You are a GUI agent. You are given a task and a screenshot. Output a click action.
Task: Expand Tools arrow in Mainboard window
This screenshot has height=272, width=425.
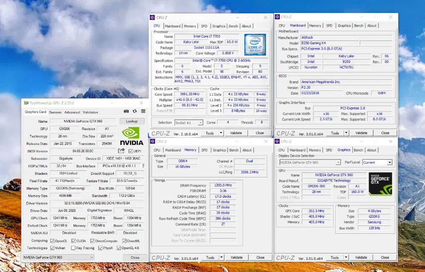coord(346,133)
